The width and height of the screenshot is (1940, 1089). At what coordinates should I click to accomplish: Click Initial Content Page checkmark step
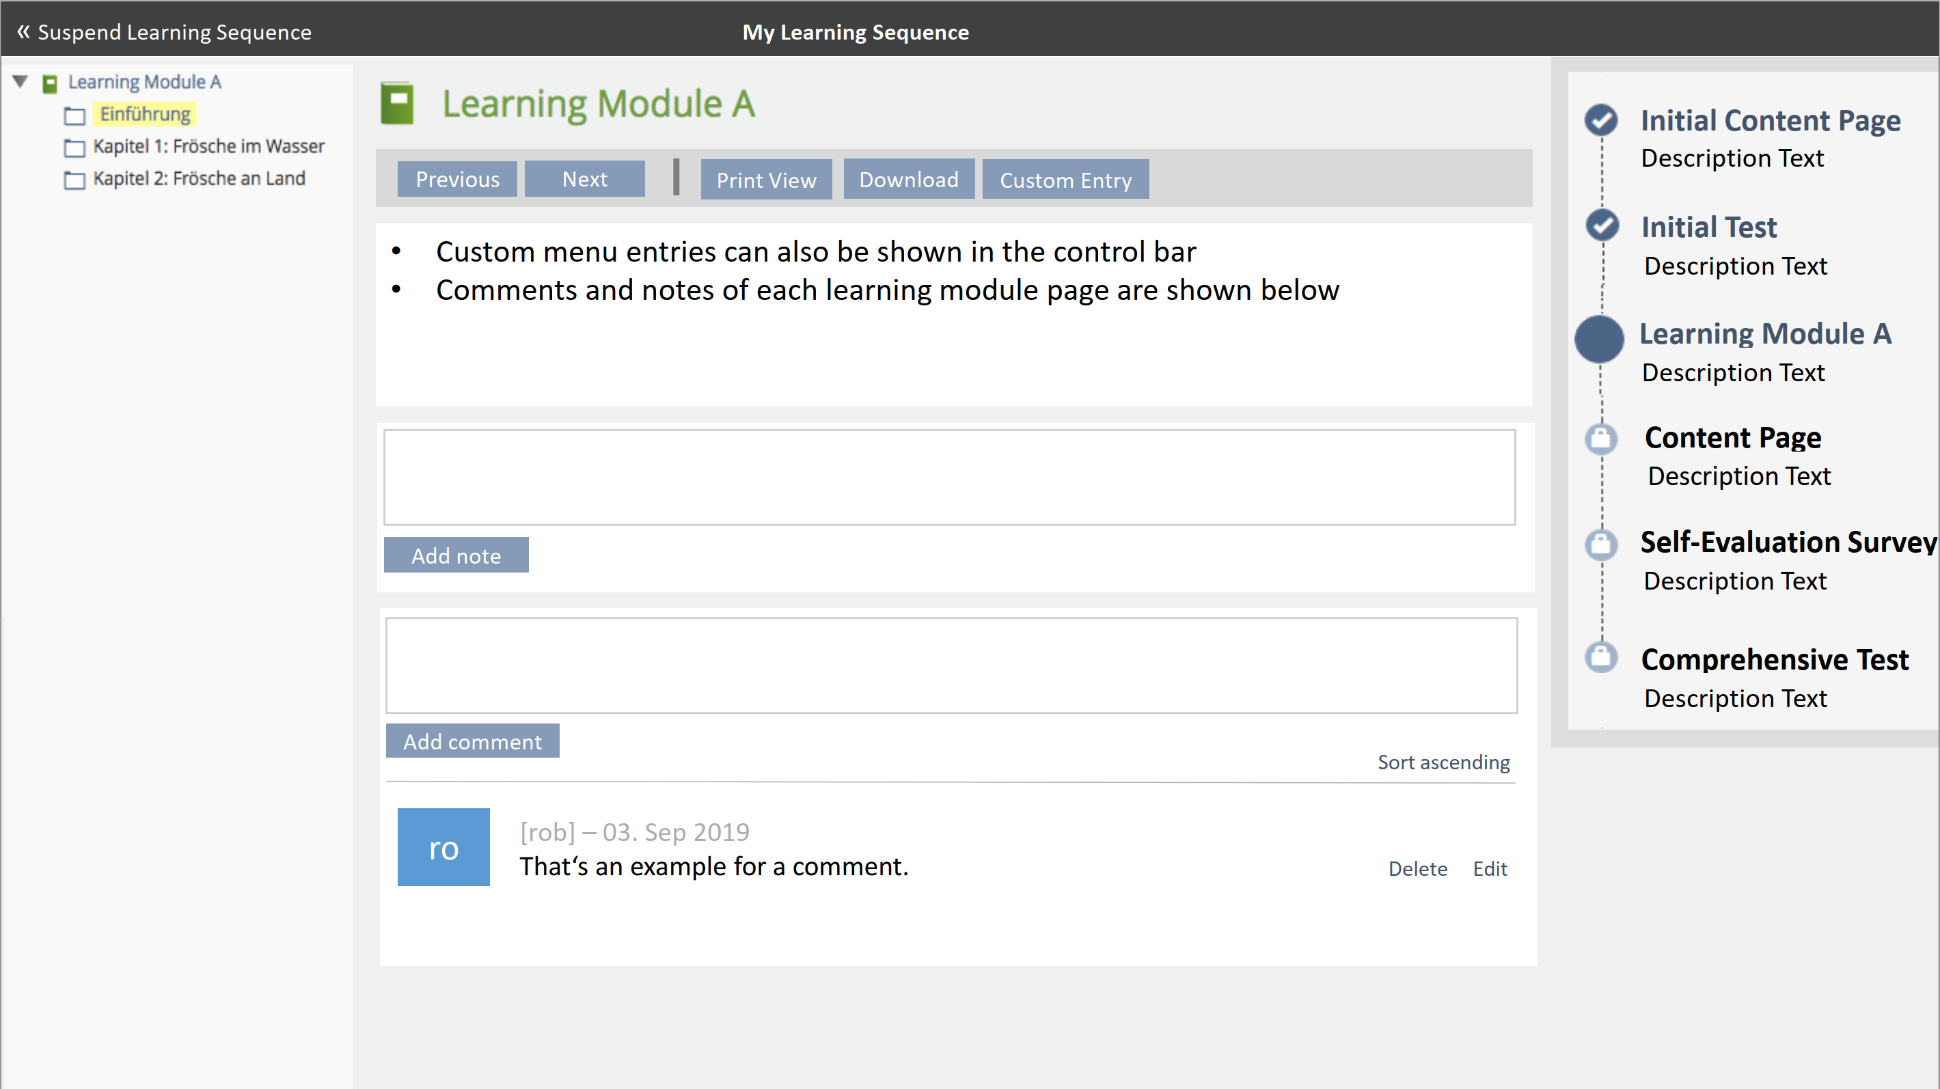(1600, 120)
